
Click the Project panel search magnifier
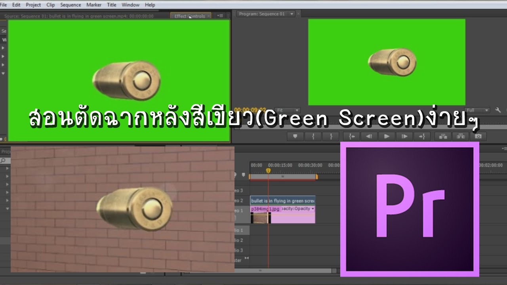pyautogui.click(x=3, y=161)
